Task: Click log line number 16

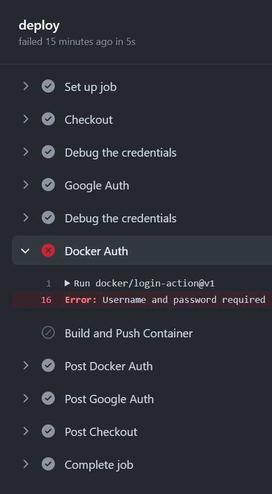Action: point(46,300)
